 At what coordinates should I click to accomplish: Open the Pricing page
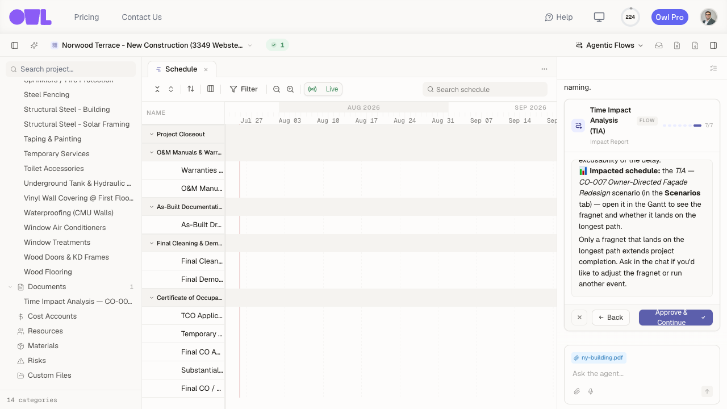click(x=86, y=17)
